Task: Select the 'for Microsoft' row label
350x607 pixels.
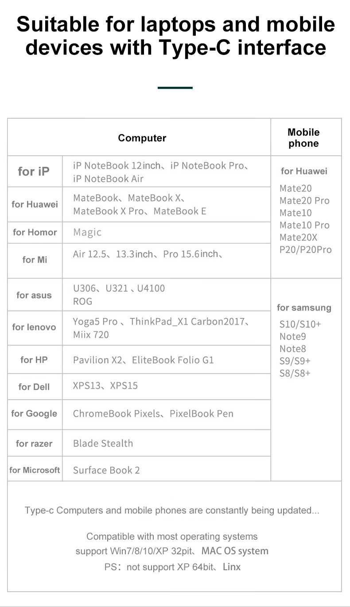Action: (x=35, y=470)
